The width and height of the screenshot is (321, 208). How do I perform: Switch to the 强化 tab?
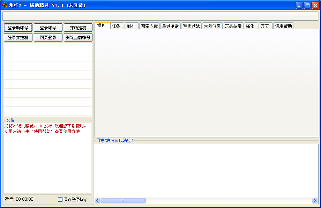click(x=251, y=26)
